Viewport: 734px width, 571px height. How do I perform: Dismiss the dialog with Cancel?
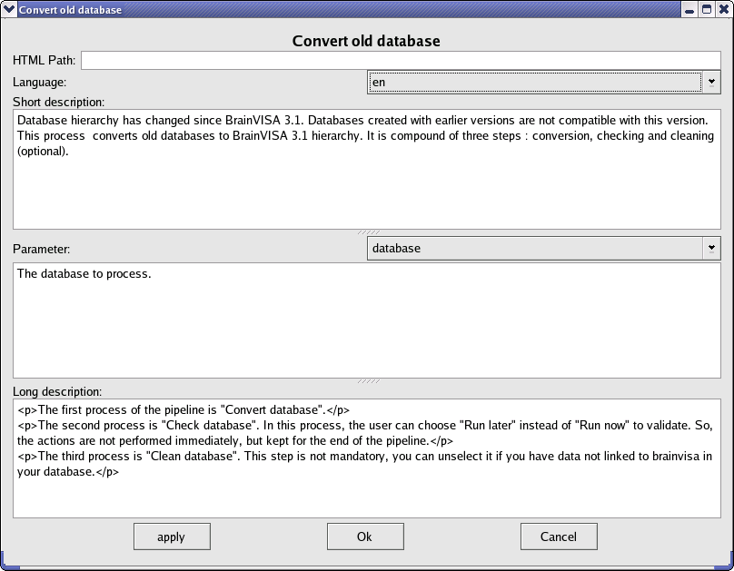coord(559,536)
